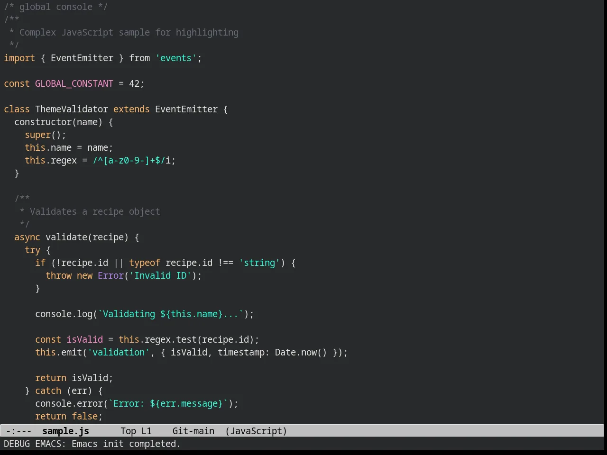Click the 'typeof' keyword in the if condition

[145, 263]
